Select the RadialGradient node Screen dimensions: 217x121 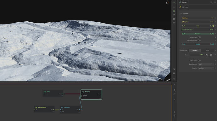pos(44,109)
